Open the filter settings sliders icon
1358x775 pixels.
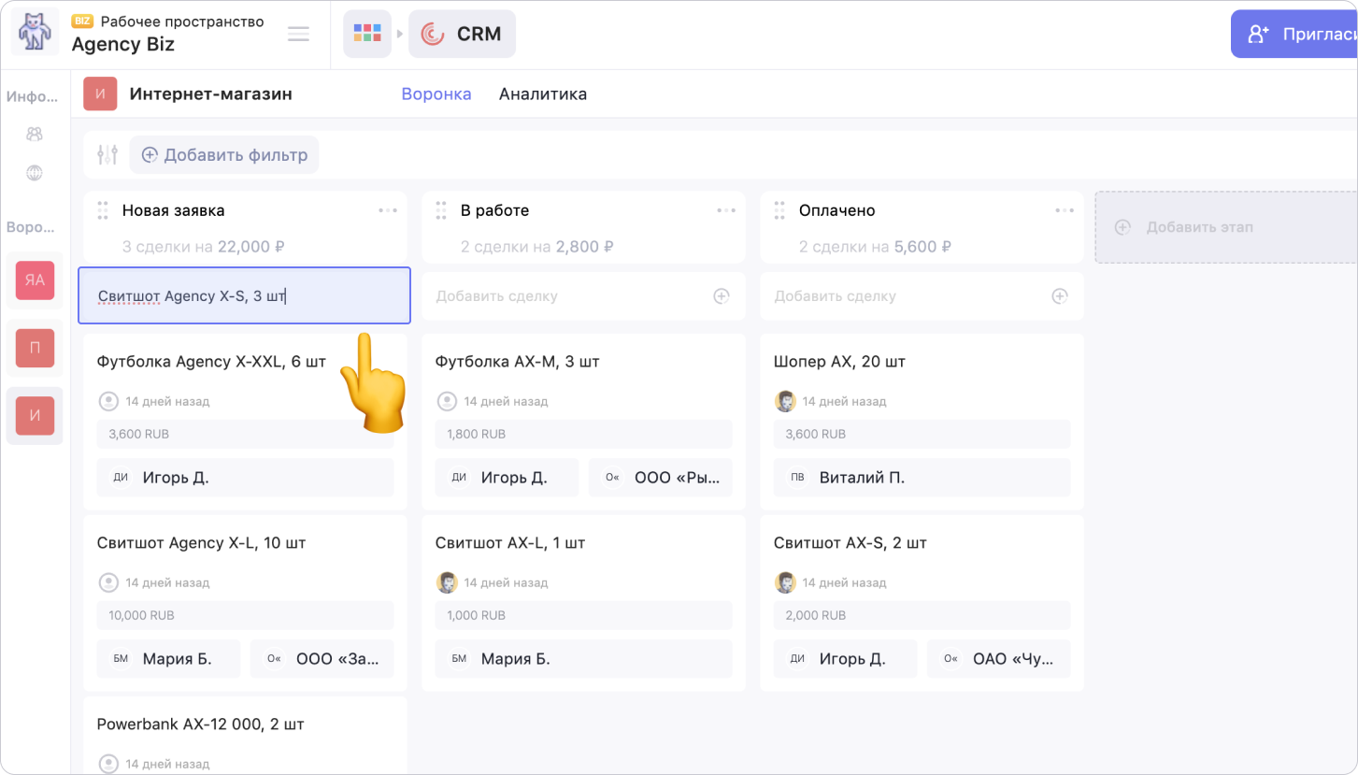107,155
